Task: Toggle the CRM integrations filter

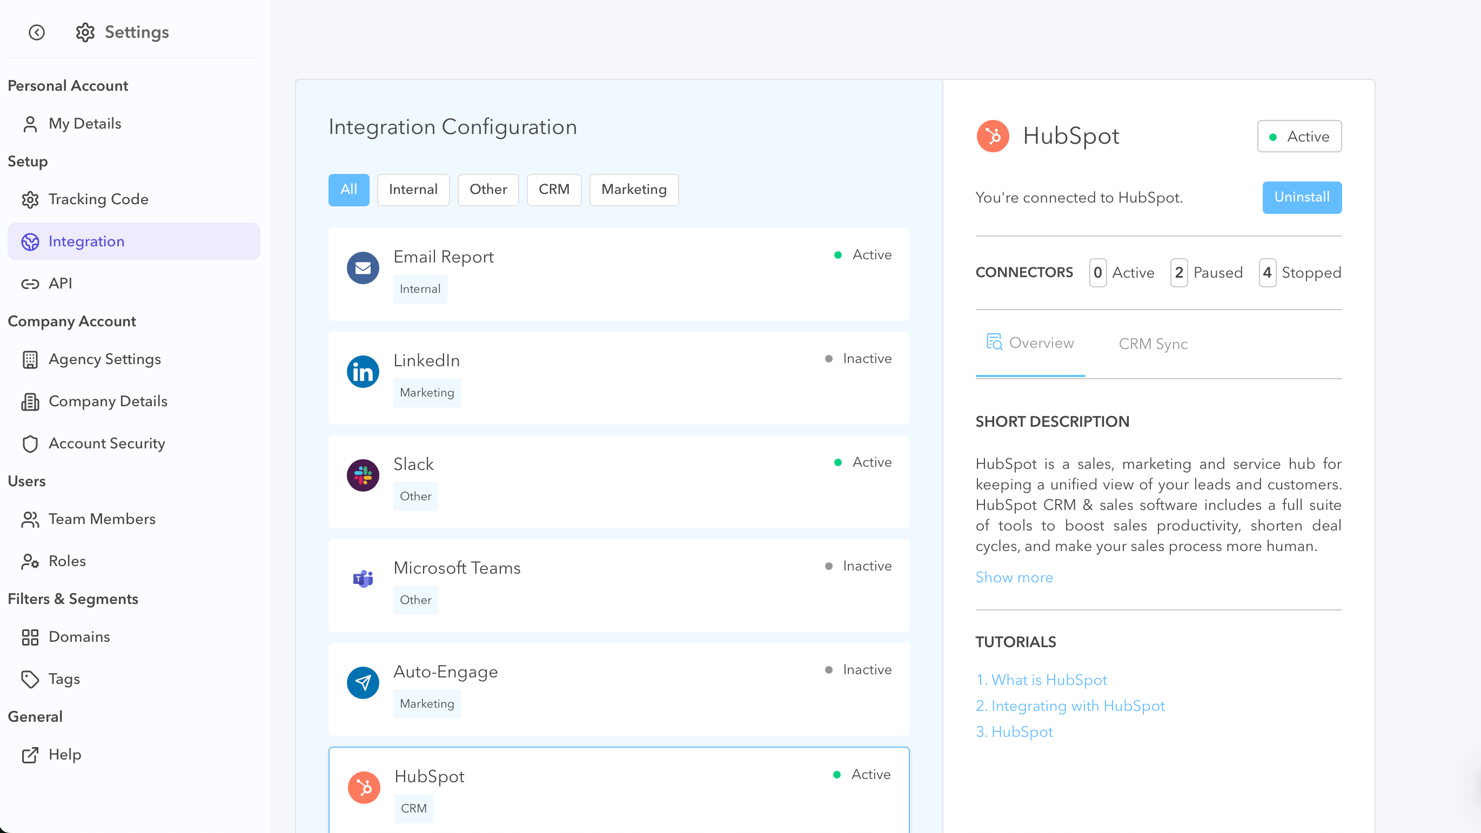Action: click(554, 190)
